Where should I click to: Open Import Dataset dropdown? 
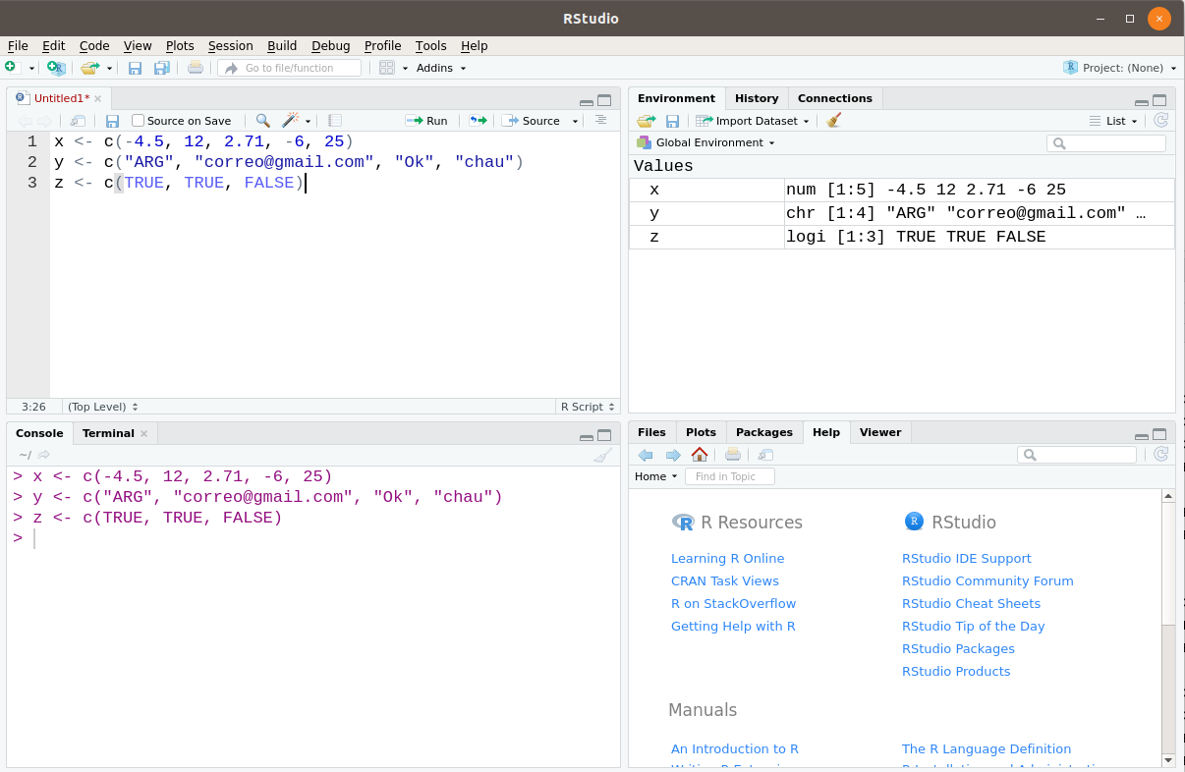pos(753,121)
